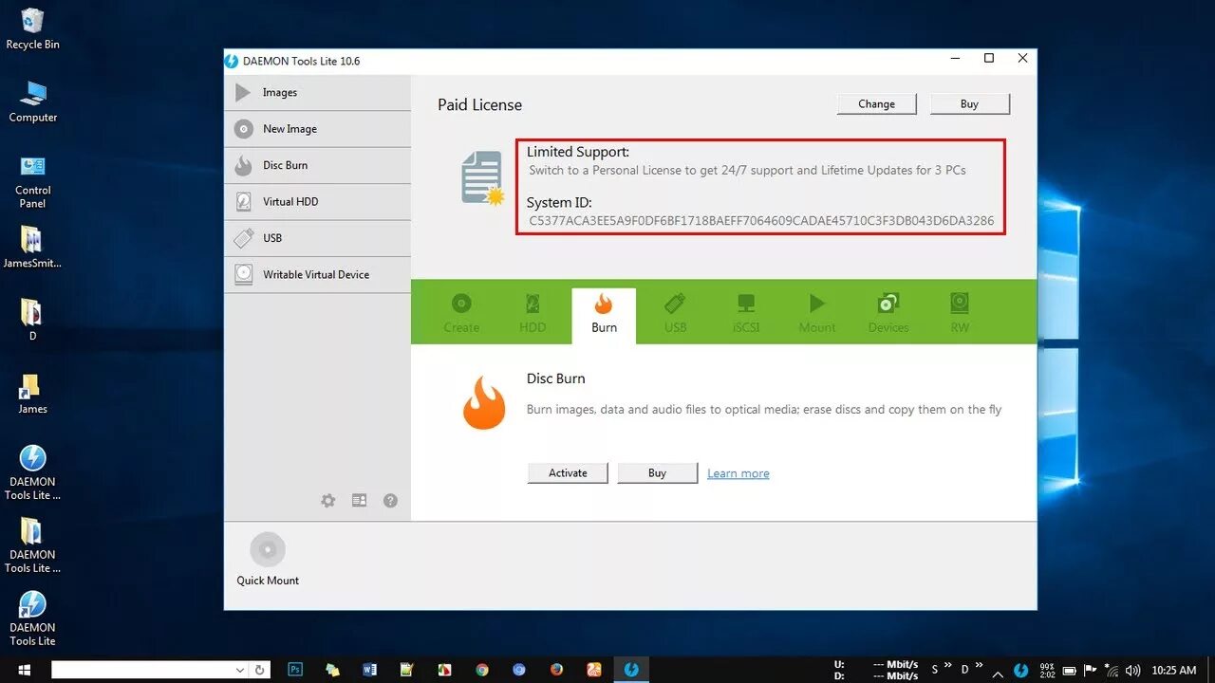
Task: Click the taskbar address input field
Action: click(142, 670)
